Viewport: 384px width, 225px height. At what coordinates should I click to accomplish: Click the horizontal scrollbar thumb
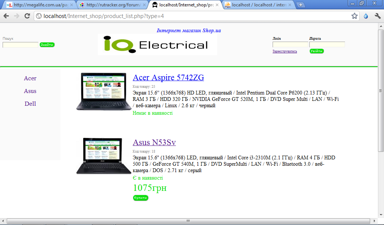tap(188, 221)
